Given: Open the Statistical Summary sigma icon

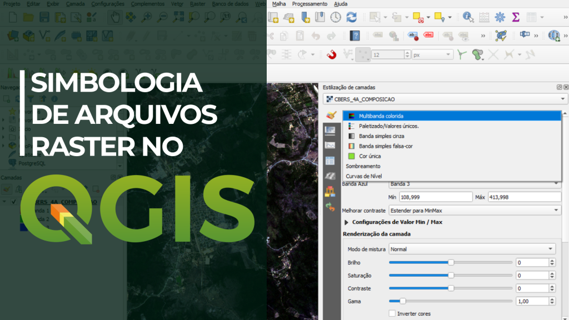Looking at the screenshot, I should point(516,17).
